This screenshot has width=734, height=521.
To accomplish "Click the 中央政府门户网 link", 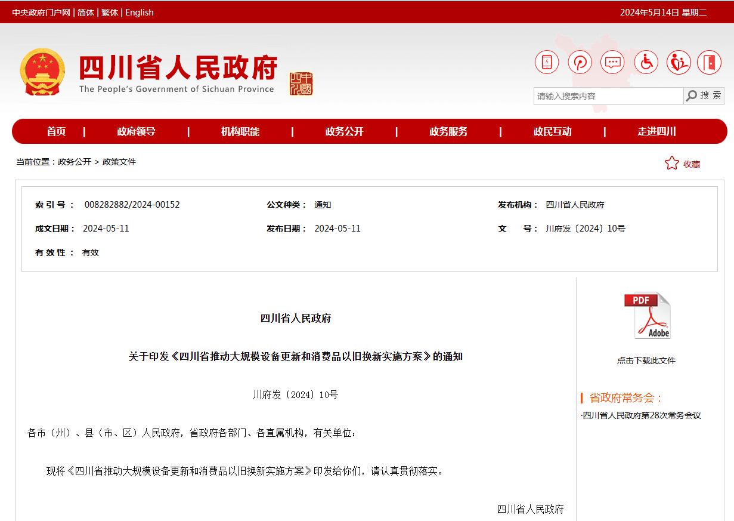I will click(x=41, y=13).
